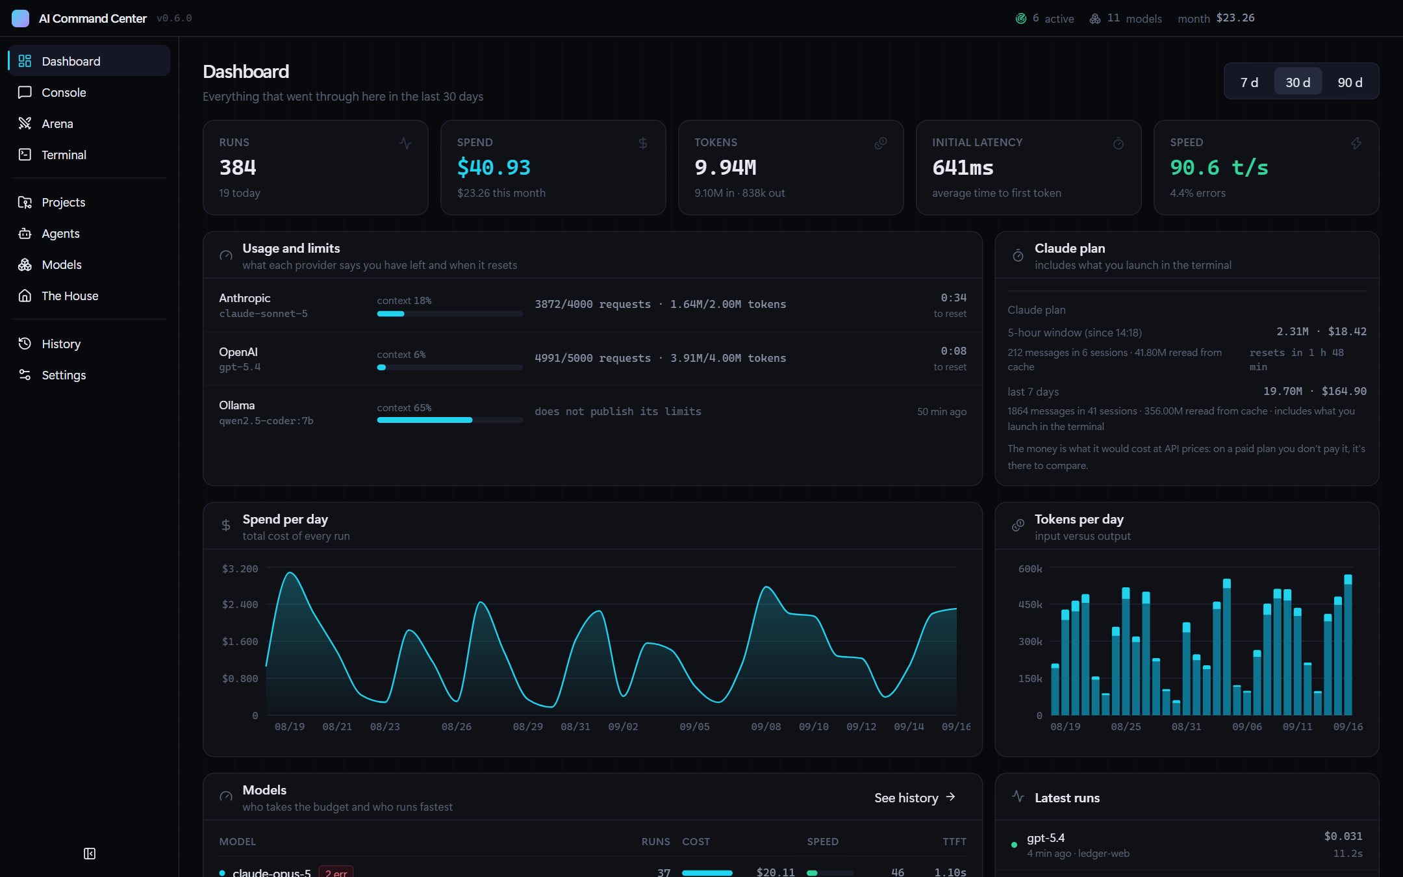Click The House home icon
This screenshot has width=1403, height=877.
(x=25, y=296)
